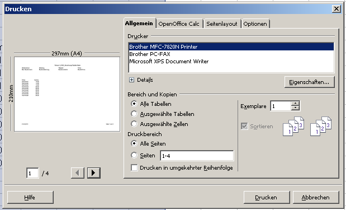346x210 pixels.
Task: Select Ausgewählte Zellen radio option
Action: point(134,124)
